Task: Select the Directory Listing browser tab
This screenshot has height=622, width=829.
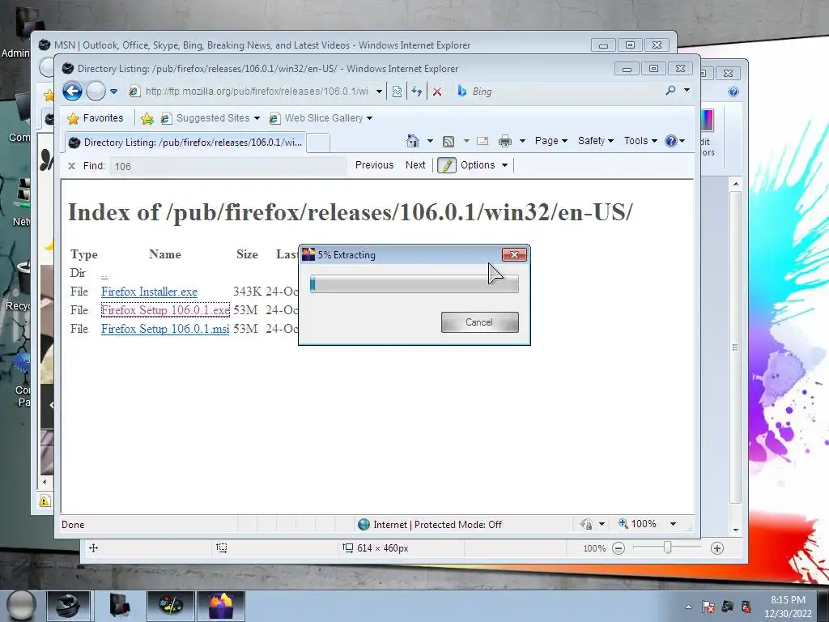Action: click(x=185, y=143)
